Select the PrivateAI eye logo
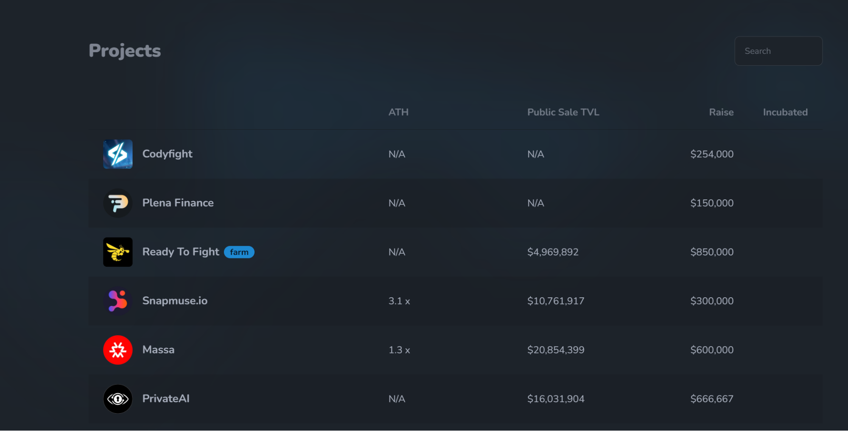Viewport: 848px width, 431px height. pyautogui.click(x=118, y=398)
